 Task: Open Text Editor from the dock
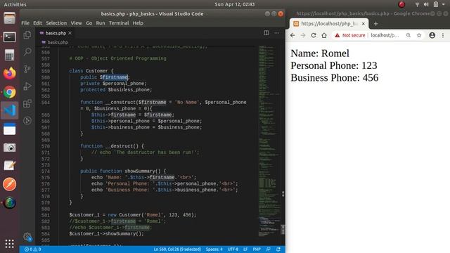[x=9, y=166]
